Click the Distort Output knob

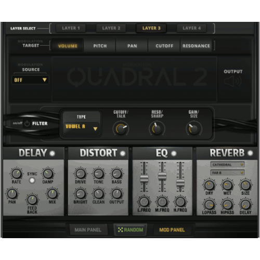pos(116,194)
